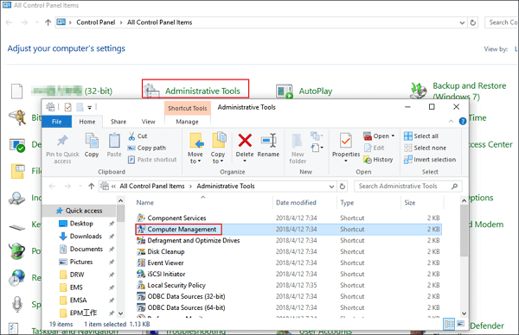The width and height of the screenshot is (519, 335).
Task: Select the EMSA folder in the navigation pane
Action: [x=78, y=300]
